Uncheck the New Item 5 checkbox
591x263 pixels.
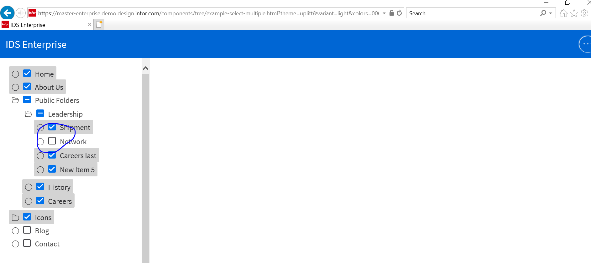click(x=52, y=169)
